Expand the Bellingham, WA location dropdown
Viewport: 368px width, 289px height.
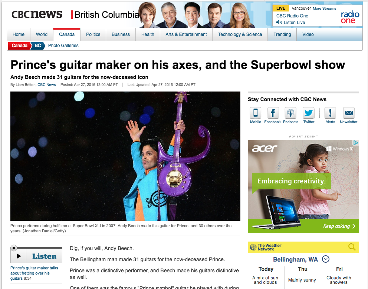click(x=325, y=259)
